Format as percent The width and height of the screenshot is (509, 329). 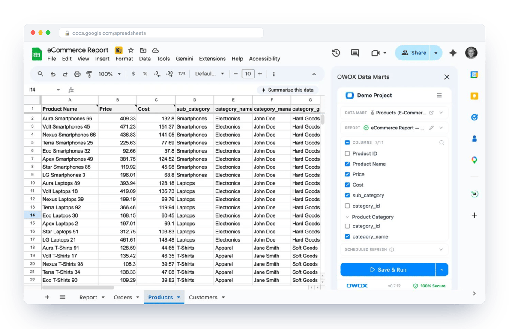pos(145,74)
